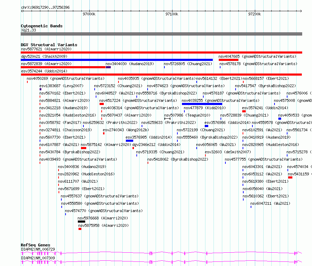
Task: Select esv3574241 (Uddin2014) label
Action: click(x=265, y=108)
